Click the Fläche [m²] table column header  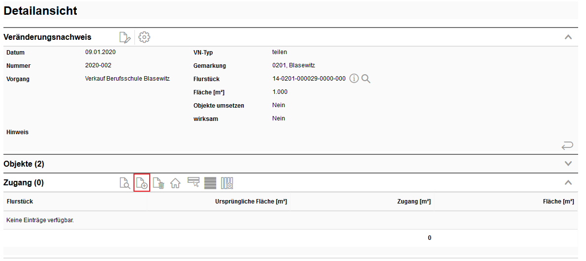(x=554, y=202)
